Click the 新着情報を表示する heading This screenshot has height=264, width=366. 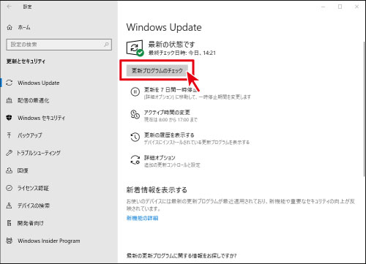click(157, 190)
